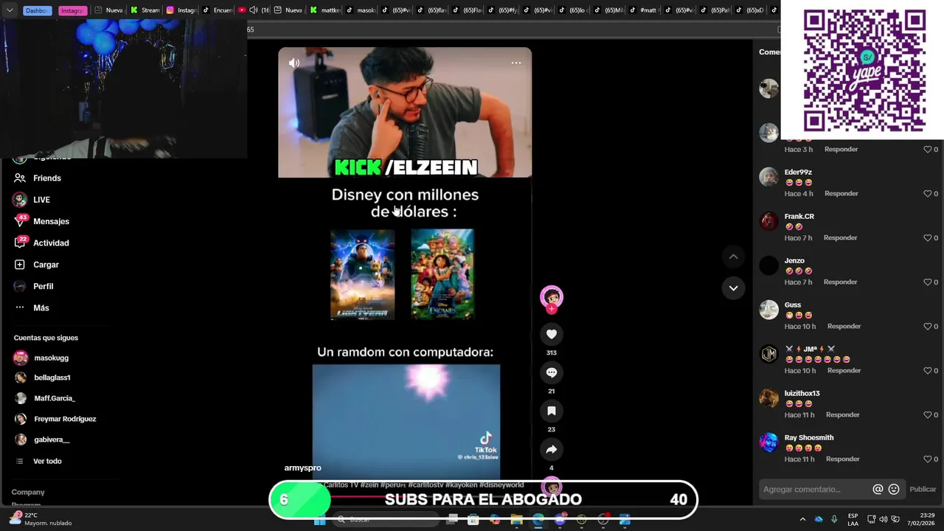This screenshot has width=944, height=531.
Task: Reply to Jenzo's comment
Action: click(840, 282)
